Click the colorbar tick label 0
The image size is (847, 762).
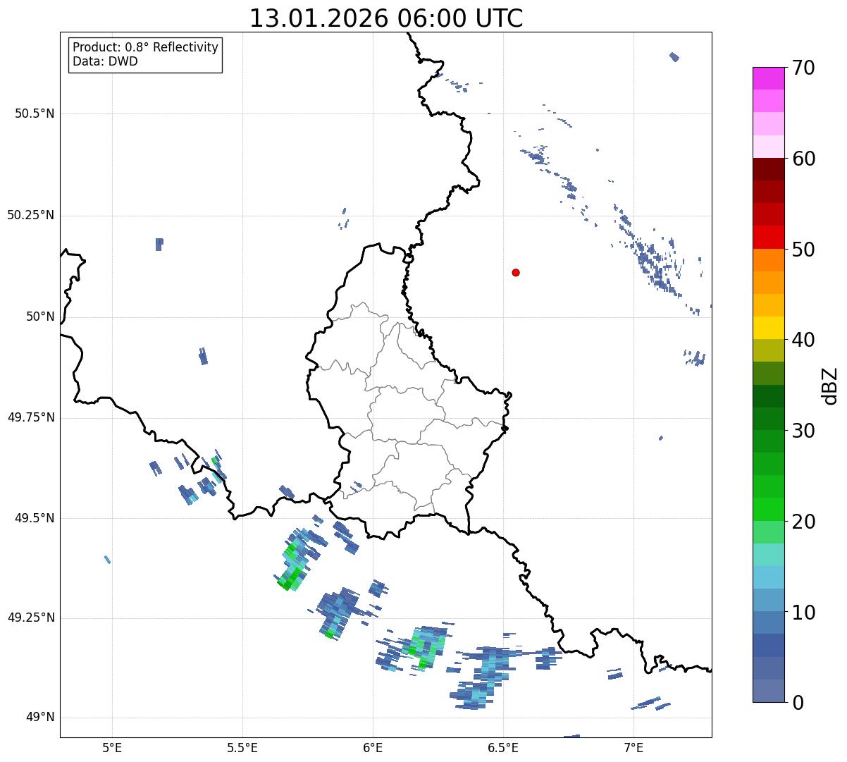point(798,703)
